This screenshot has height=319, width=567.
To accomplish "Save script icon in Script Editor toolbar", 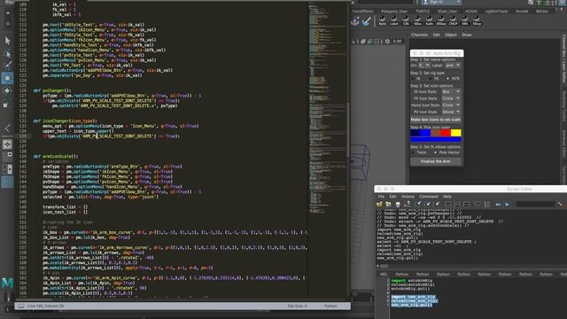I will (x=398, y=205).
